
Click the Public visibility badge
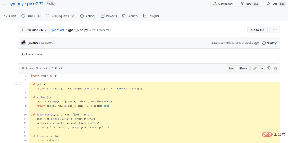50,4
